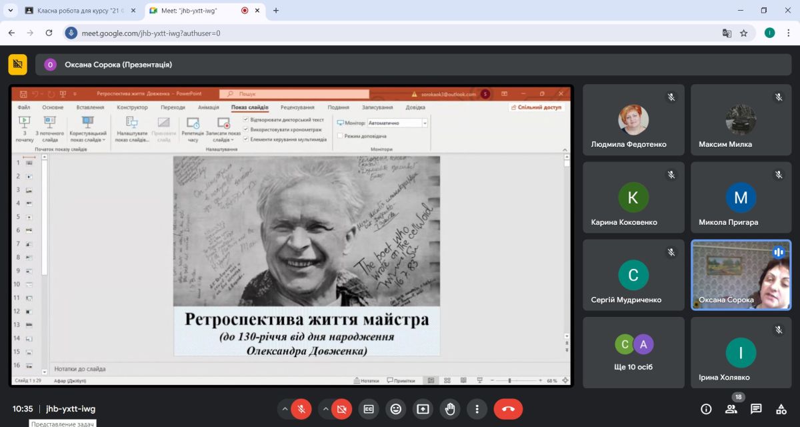The width and height of the screenshot is (800, 427).
Task: Enable closed captions
Action: coord(369,409)
